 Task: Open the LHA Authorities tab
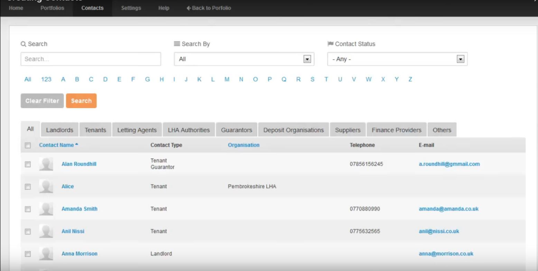coord(189,130)
